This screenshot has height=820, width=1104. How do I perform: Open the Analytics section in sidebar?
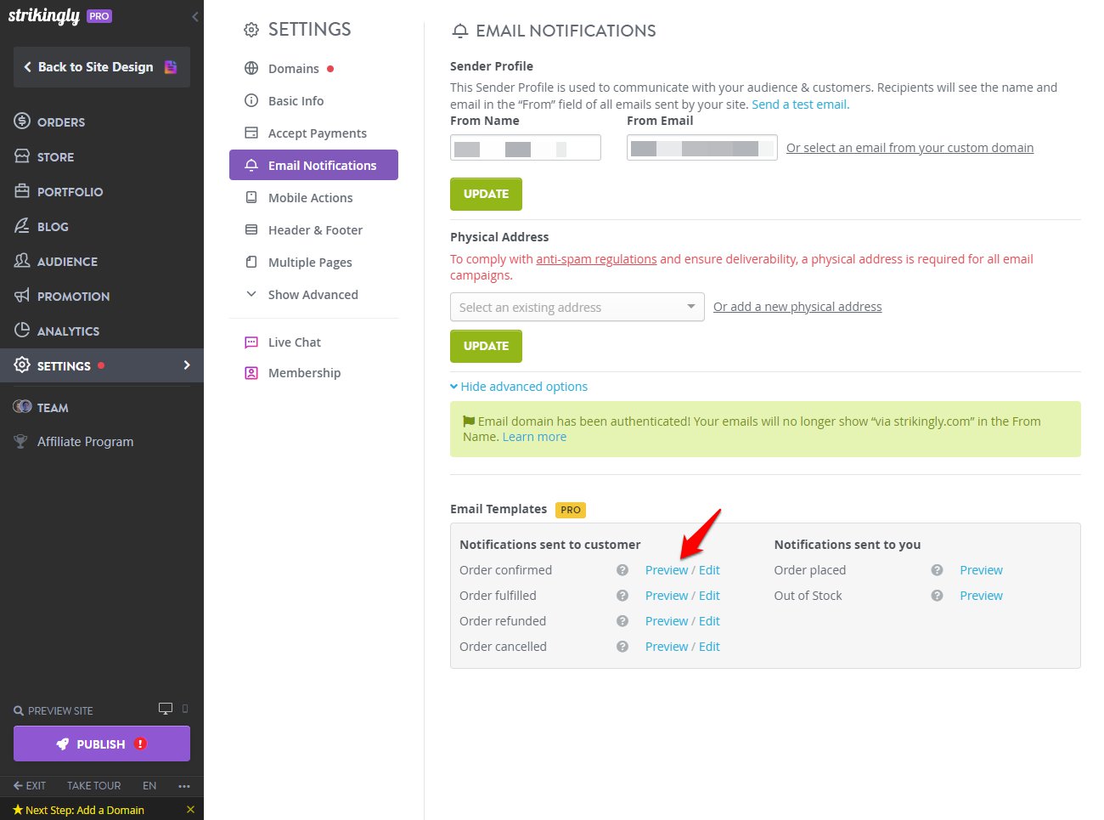click(x=68, y=331)
